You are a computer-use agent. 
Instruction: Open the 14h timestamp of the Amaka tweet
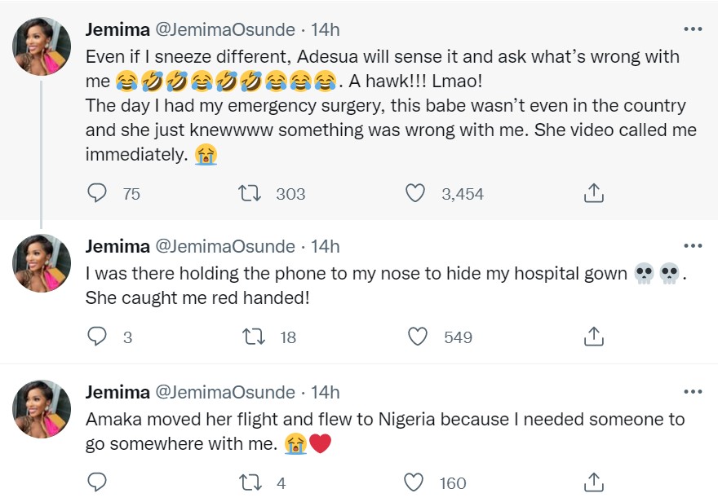pyautogui.click(x=325, y=392)
